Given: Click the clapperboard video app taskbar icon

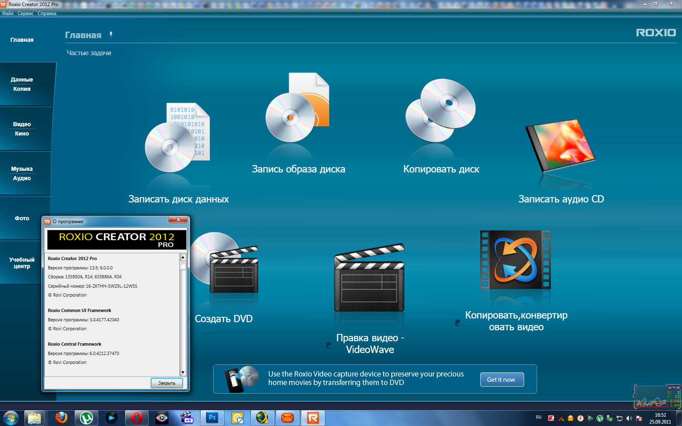Looking at the screenshot, I should [187, 418].
